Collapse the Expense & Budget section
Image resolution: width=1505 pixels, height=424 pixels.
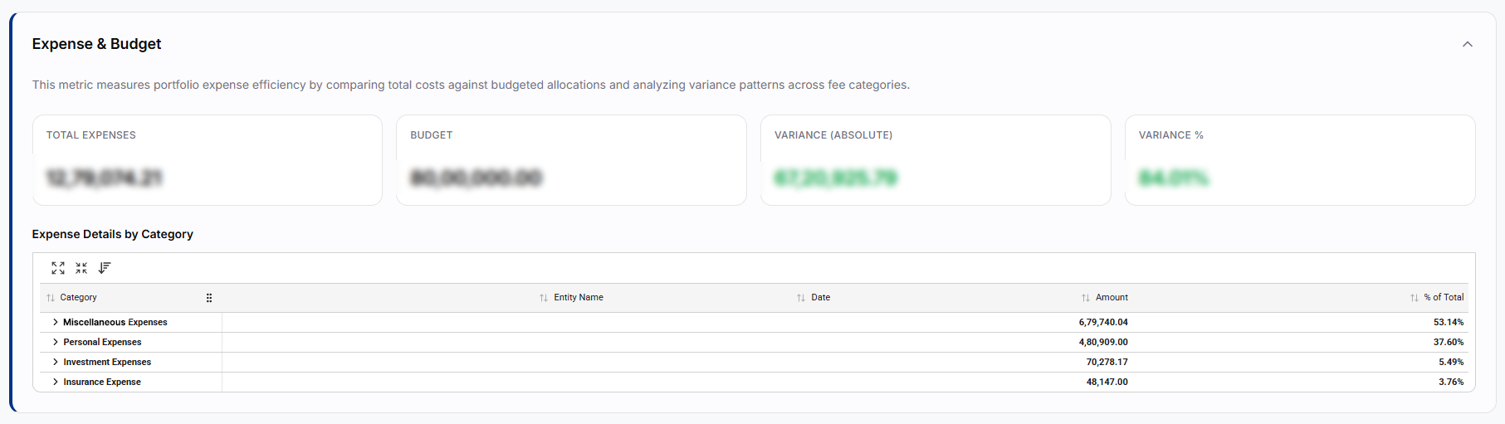(1468, 44)
